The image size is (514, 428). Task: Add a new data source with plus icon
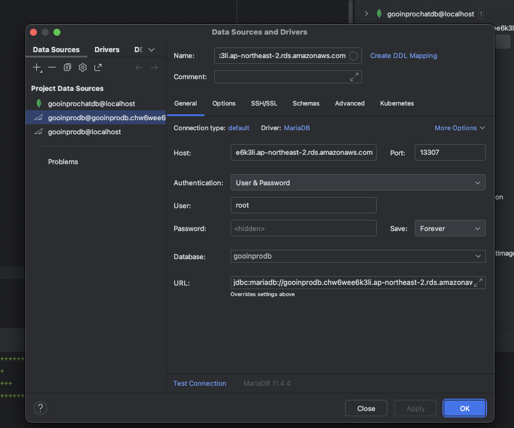[x=37, y=67]
